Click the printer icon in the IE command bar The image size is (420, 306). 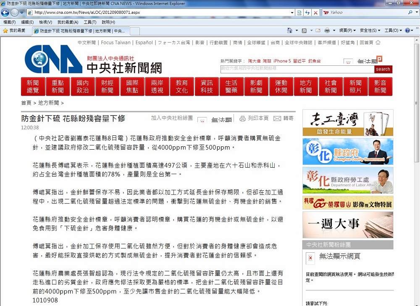tap(327, 31)
